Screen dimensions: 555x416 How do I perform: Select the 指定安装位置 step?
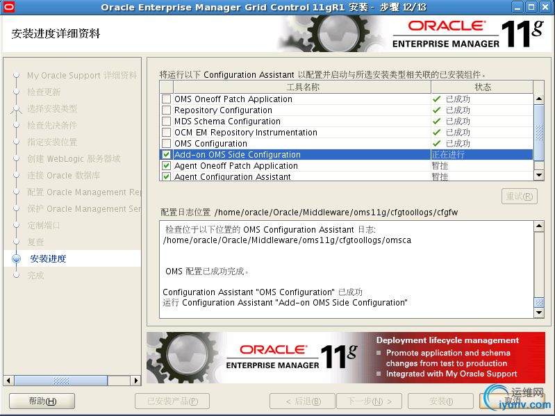[52, 142]
